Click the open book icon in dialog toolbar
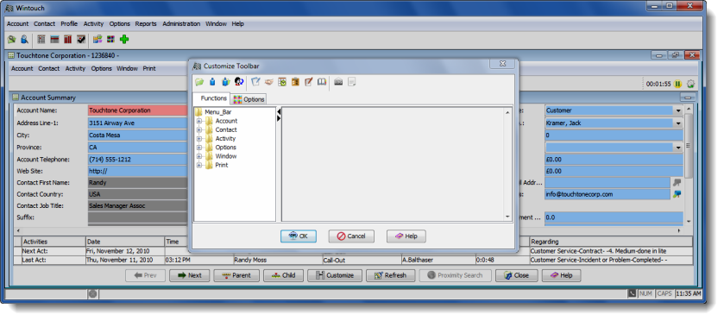 [x=321, y=82]
